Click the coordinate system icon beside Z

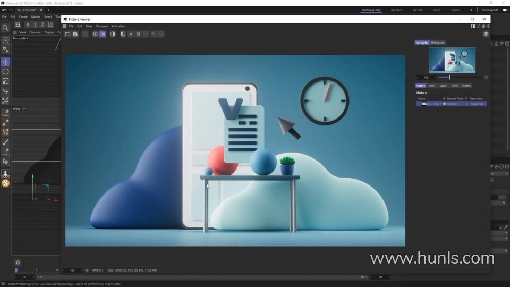click(50, 25)
